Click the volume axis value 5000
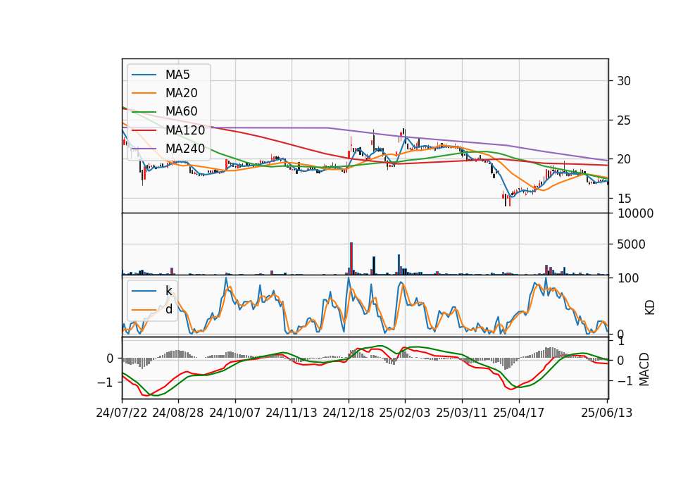676x486 pixels. tap(631, 244)
